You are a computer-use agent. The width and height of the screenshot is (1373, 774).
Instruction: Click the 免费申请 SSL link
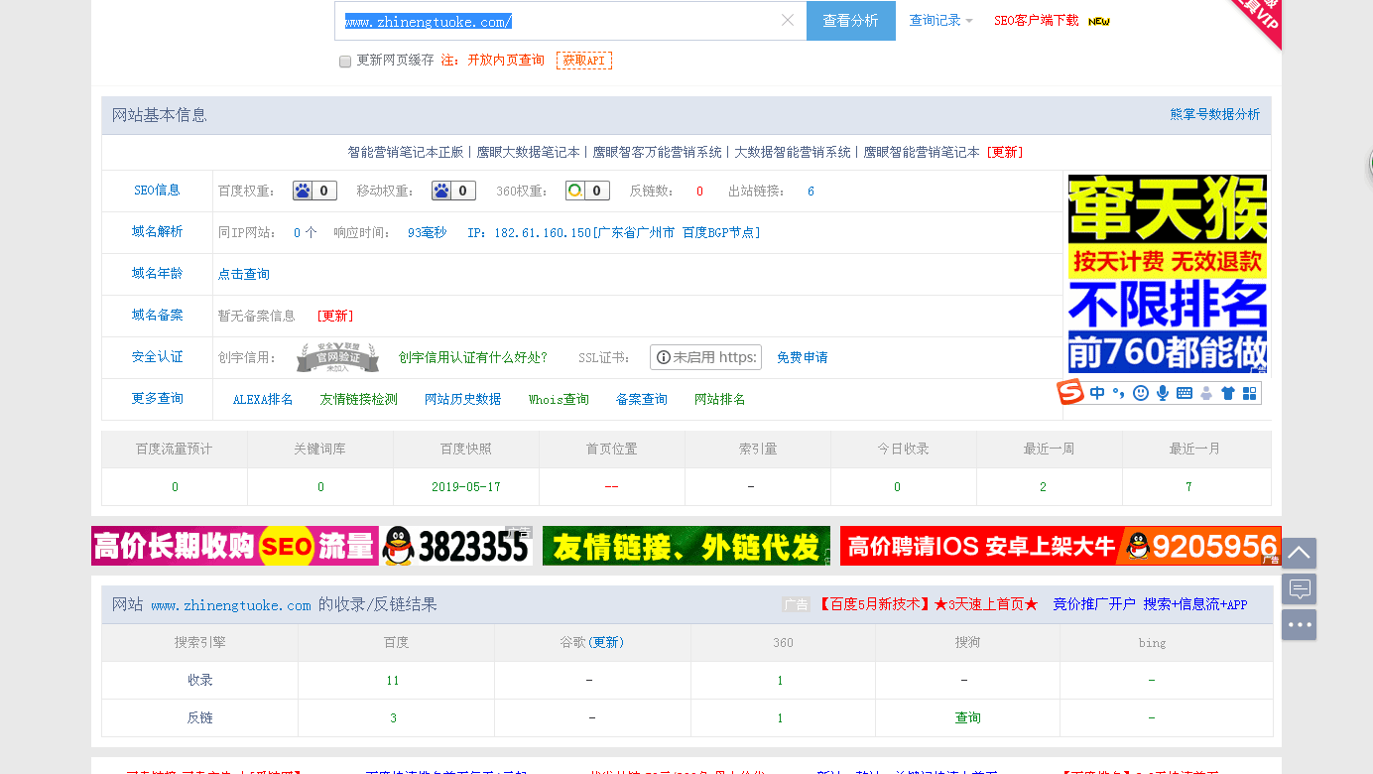(802, 357)
